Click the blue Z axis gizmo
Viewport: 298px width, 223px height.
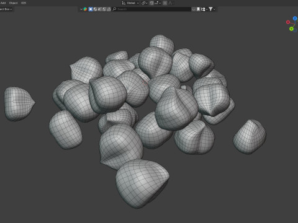[x=295, y=19]
